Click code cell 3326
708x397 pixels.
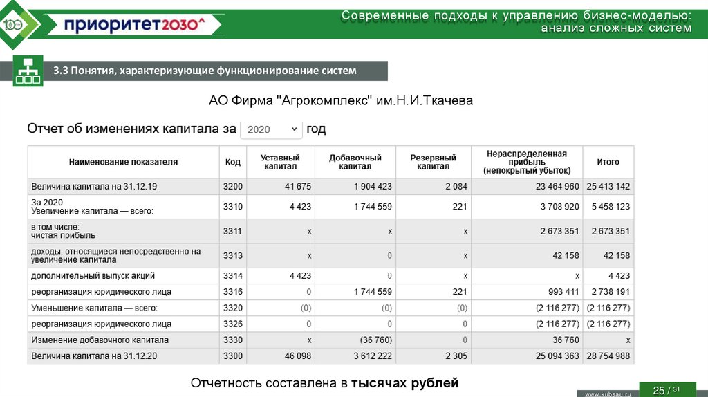pos(233,324)
